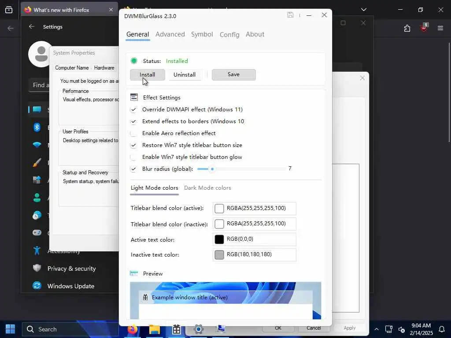Click the Effect Settings section icon
Image resolution: width=451 pixels, height=338 pixels.
click(134, 97)
